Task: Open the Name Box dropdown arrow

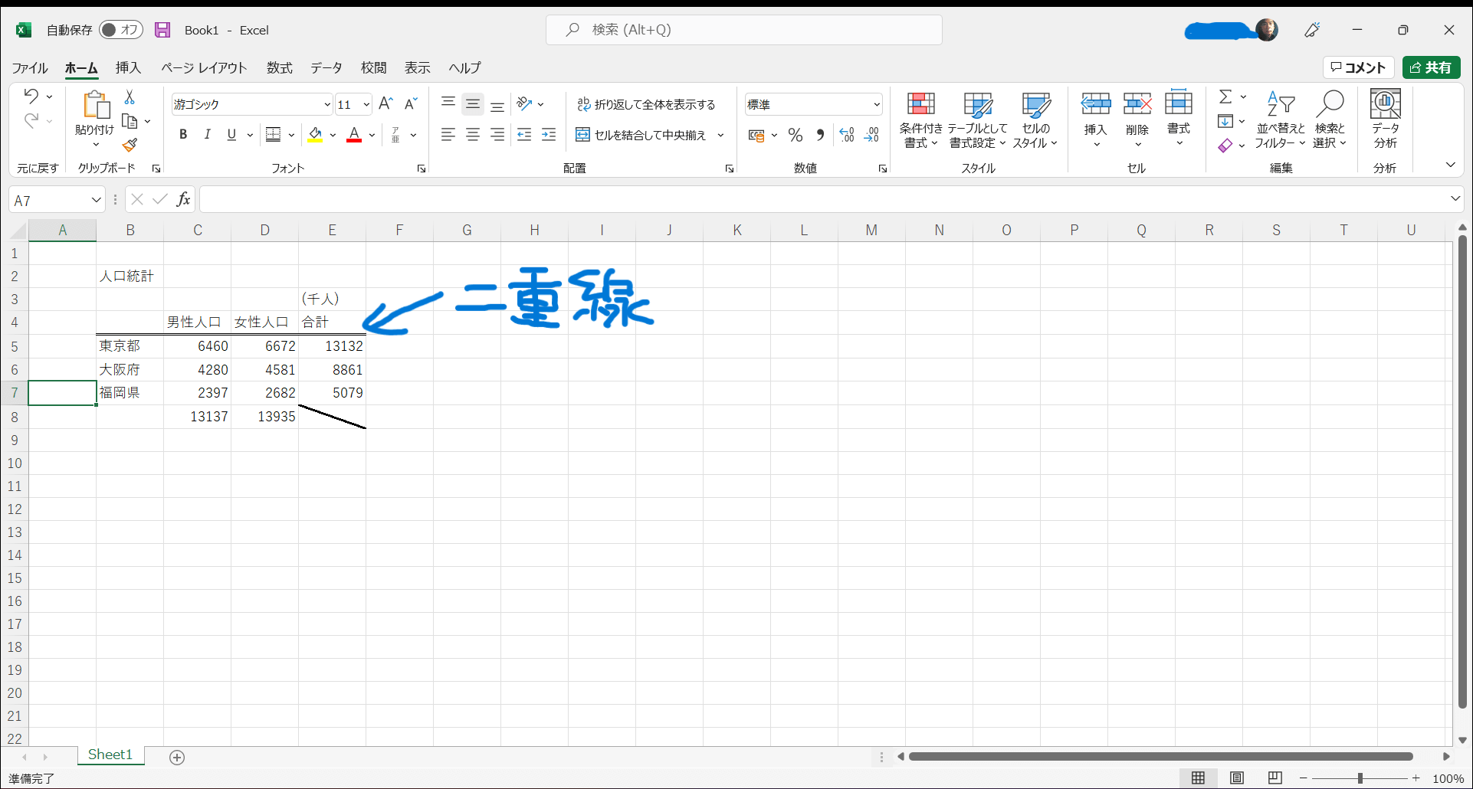Action: click(x=97, y=200)
